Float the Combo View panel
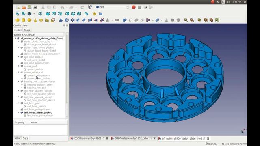Viewport: 260px width, 146px height. click(64, 26)
